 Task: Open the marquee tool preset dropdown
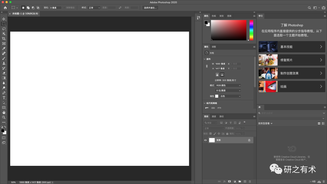coord(15,8)
